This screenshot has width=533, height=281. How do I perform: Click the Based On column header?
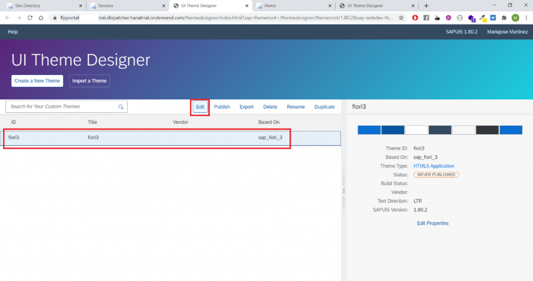(269, 122)
